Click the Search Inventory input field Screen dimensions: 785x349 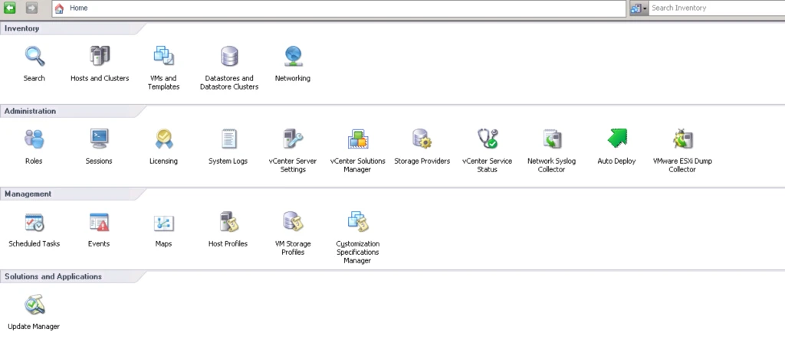point(717,8)
